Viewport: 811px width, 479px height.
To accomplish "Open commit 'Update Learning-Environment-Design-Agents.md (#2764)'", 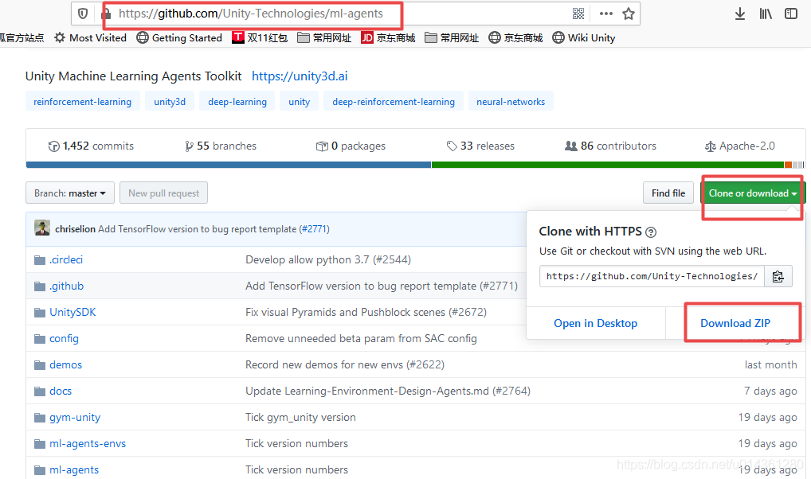I will tap(388, 391).
